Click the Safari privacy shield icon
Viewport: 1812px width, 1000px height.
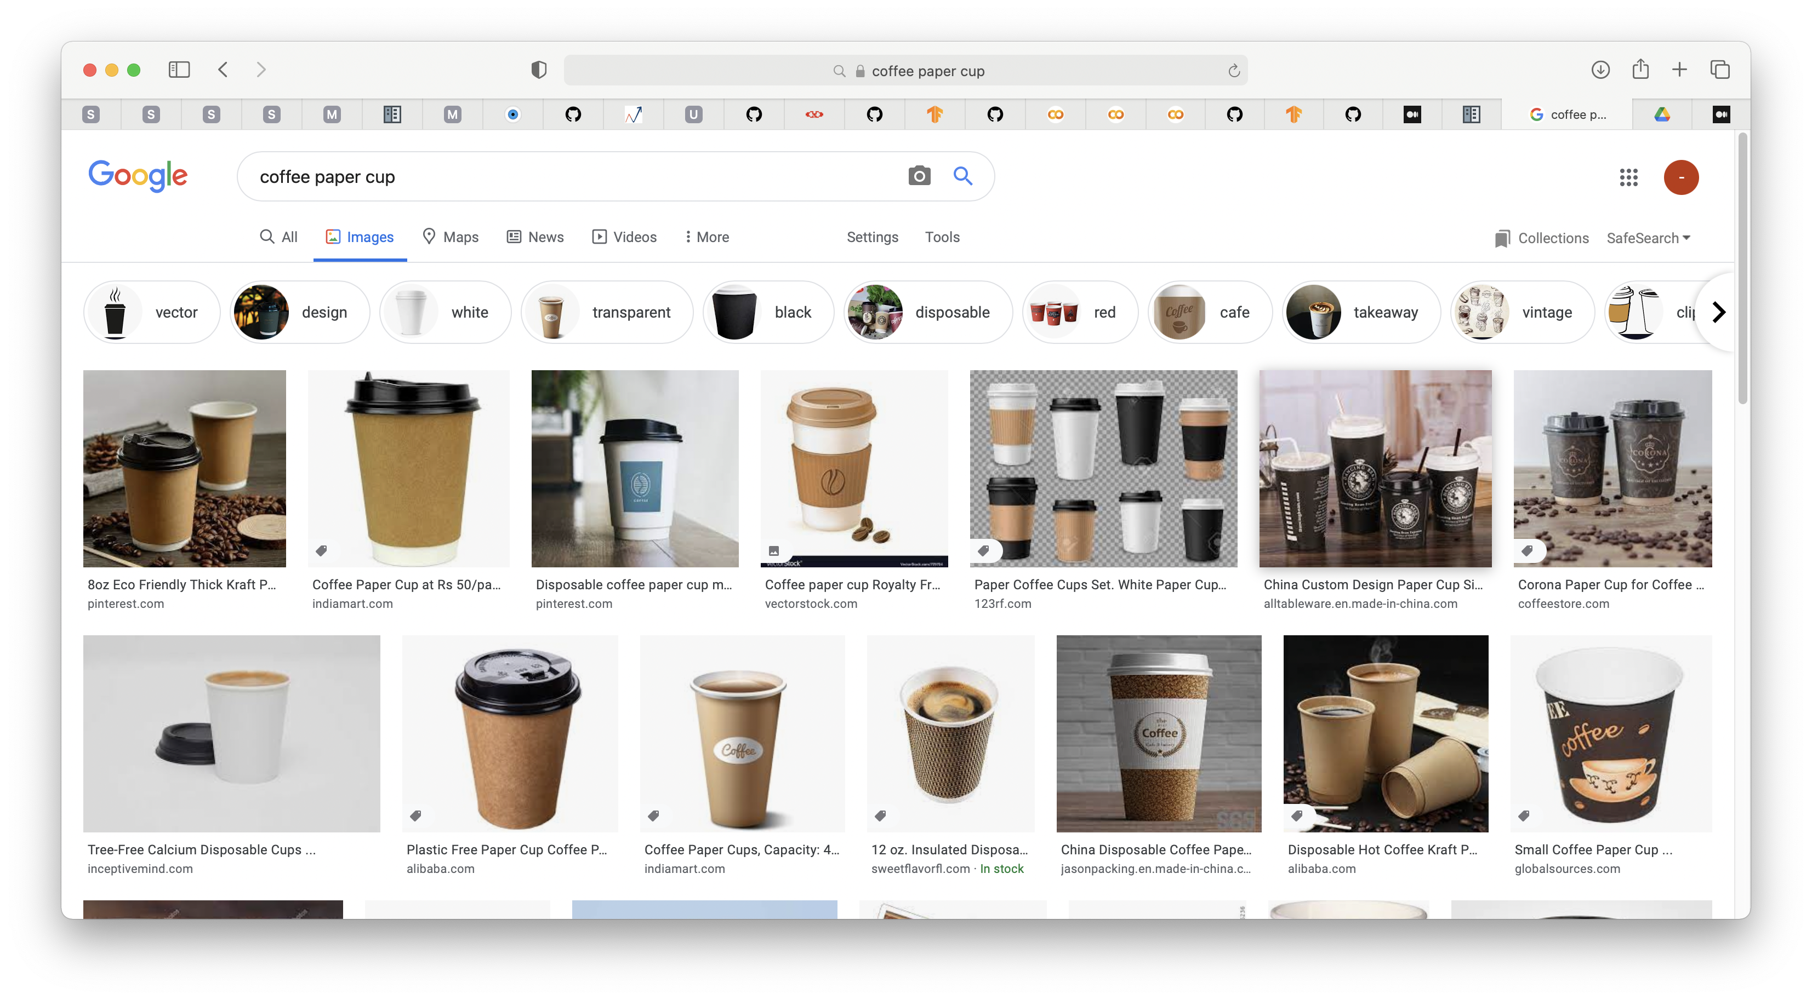[539, 70]
